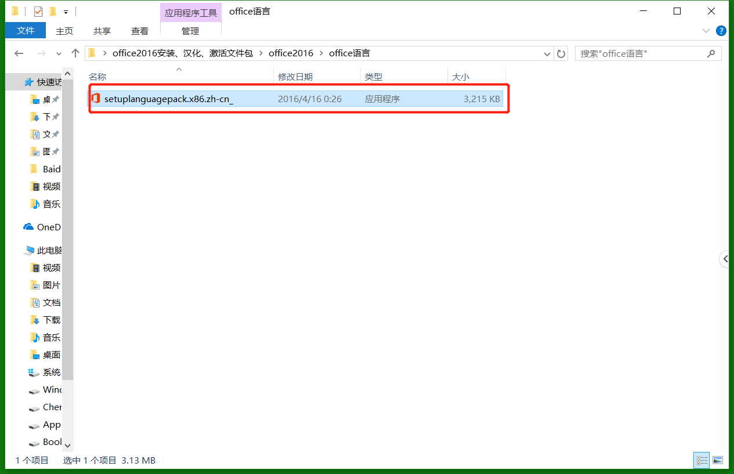This screenshot has width=734, height=474.
Task: Switch to the 主页 ribbon tab
Action: (64, 31)
